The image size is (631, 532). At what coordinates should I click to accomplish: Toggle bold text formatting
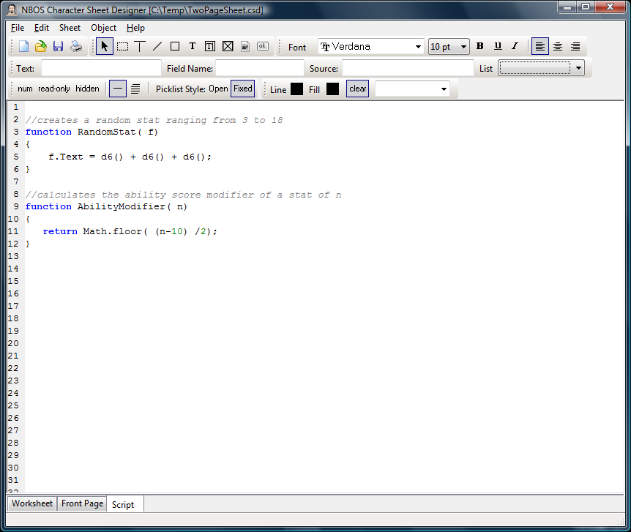coord(479,46)
